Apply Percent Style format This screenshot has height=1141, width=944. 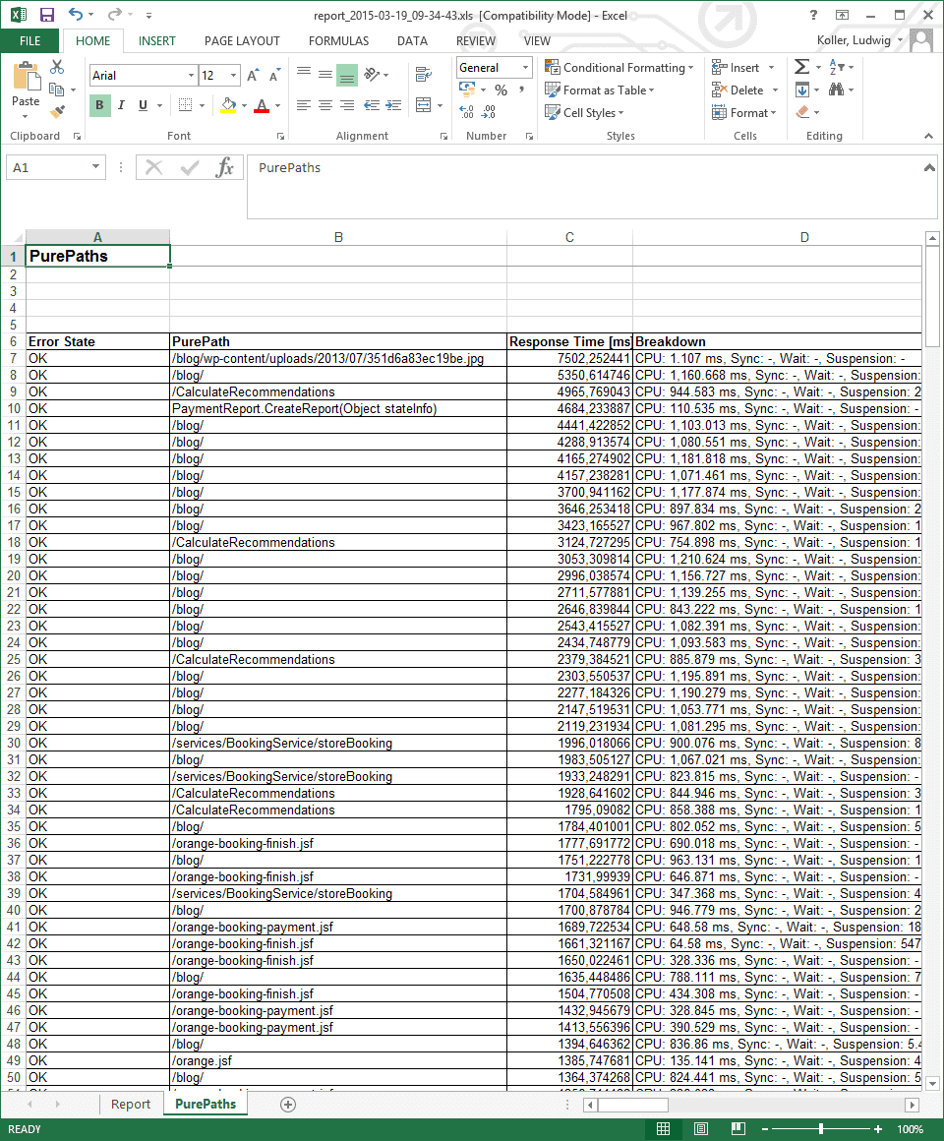(x=501, y=90)
